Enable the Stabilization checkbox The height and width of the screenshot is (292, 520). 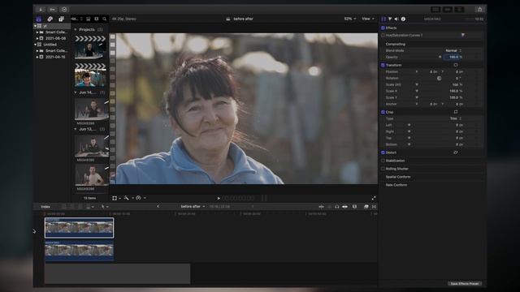coord(383,161)
